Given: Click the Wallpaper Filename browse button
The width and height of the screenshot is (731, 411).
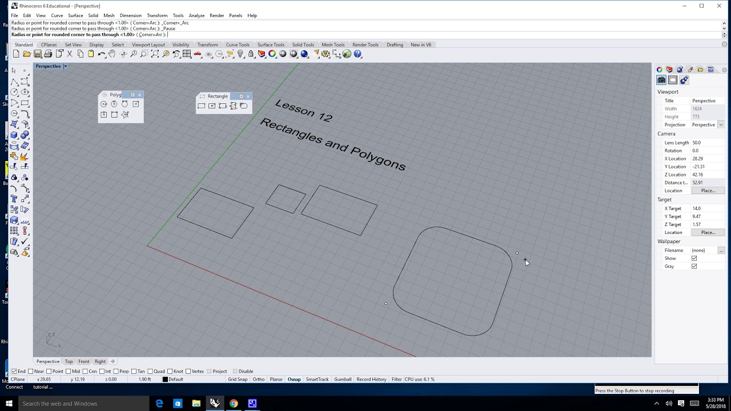Looking at the screenshot, I should tap(721, 251).
